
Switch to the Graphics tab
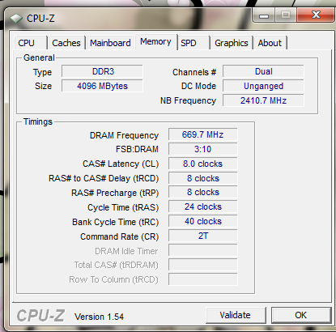pyautogui.click(x=232, y=43)
